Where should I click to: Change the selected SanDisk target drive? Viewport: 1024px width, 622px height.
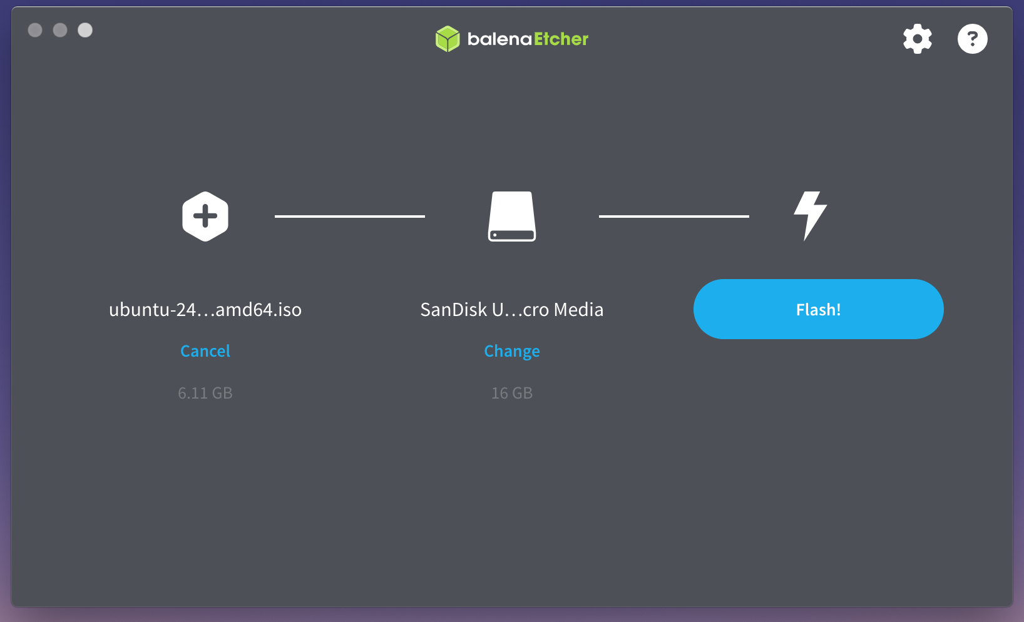point(512,352)
